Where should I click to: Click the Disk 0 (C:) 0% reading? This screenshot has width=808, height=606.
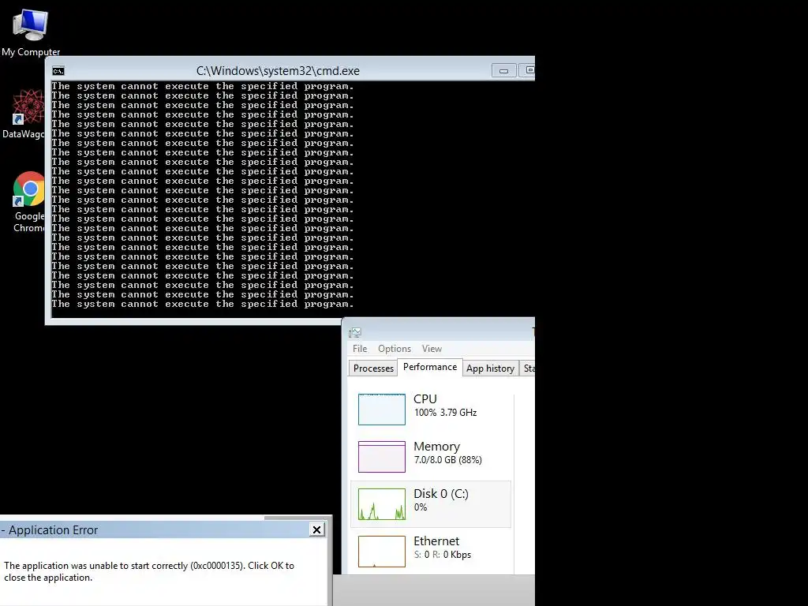pyautogui.click(x=421, y=507)
